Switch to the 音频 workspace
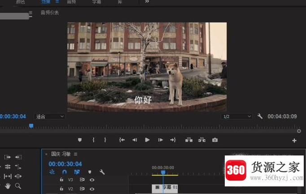This screenshot has height=194, width=306. pos(71,2)
